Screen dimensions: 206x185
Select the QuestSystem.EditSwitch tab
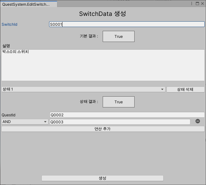coord(28,4)
